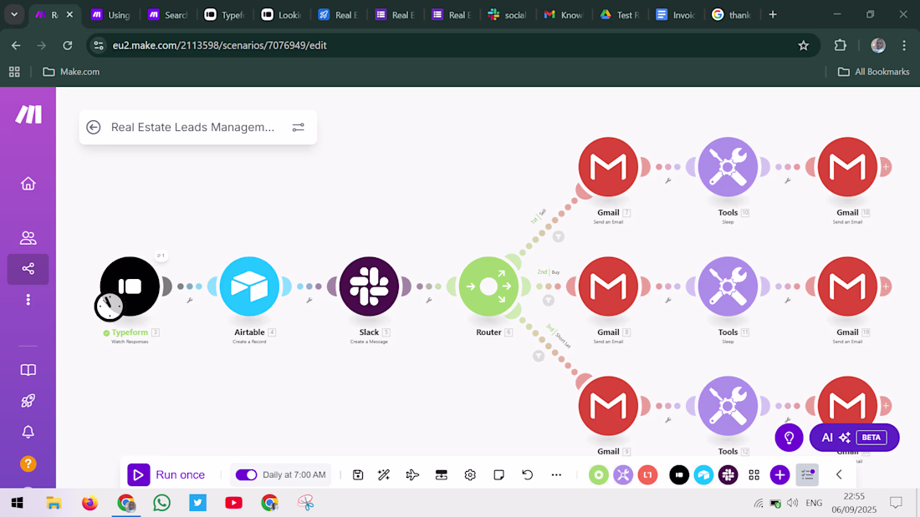The height and width of the screenshot is (517, 920).
Task: Click Slack favorite icon in toolbar
Action: click(728, 474)
